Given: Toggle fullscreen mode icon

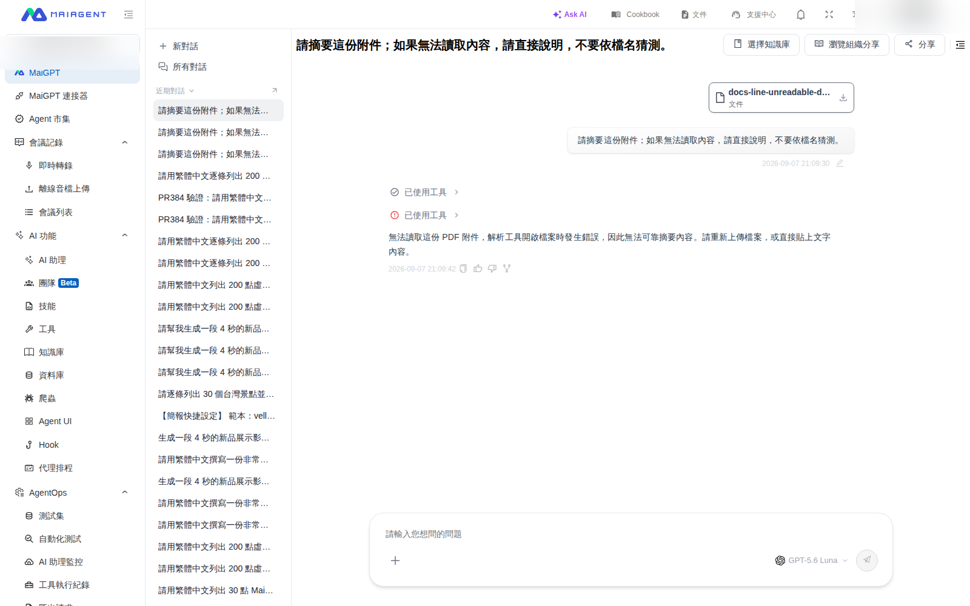Looking at the screenshot, I should 829,15.
